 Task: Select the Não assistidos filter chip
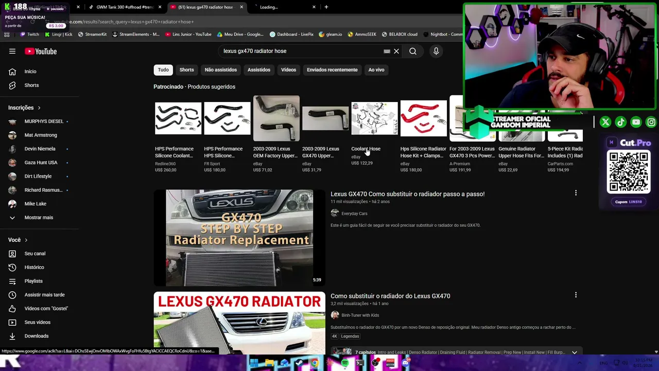click(221, 70)
